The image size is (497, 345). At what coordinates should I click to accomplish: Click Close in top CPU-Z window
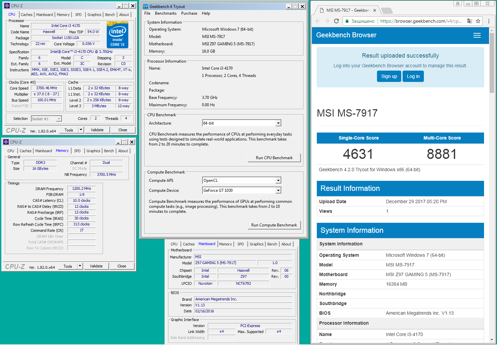123,130
